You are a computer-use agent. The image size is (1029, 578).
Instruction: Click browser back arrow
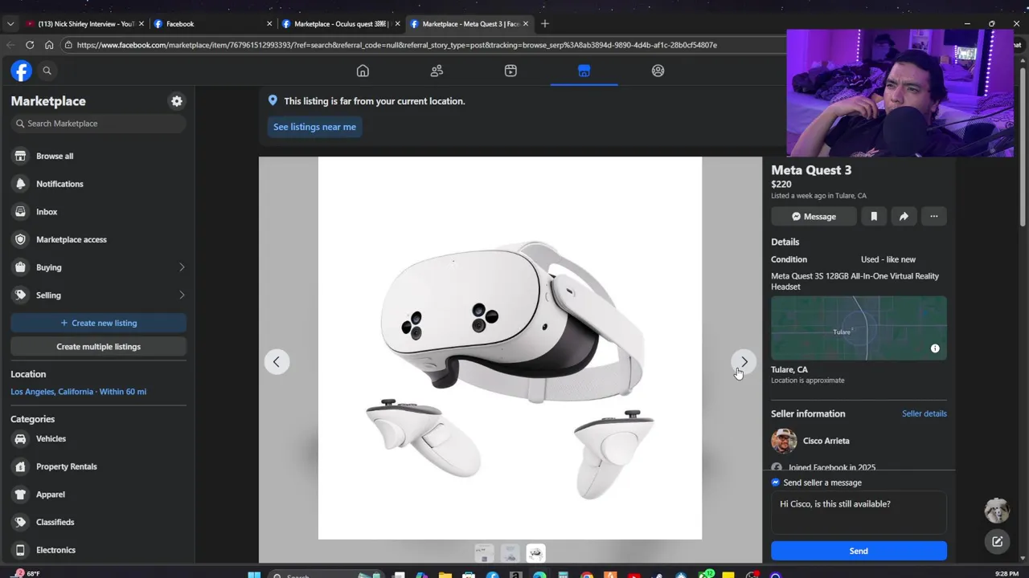tap(10, 45)
